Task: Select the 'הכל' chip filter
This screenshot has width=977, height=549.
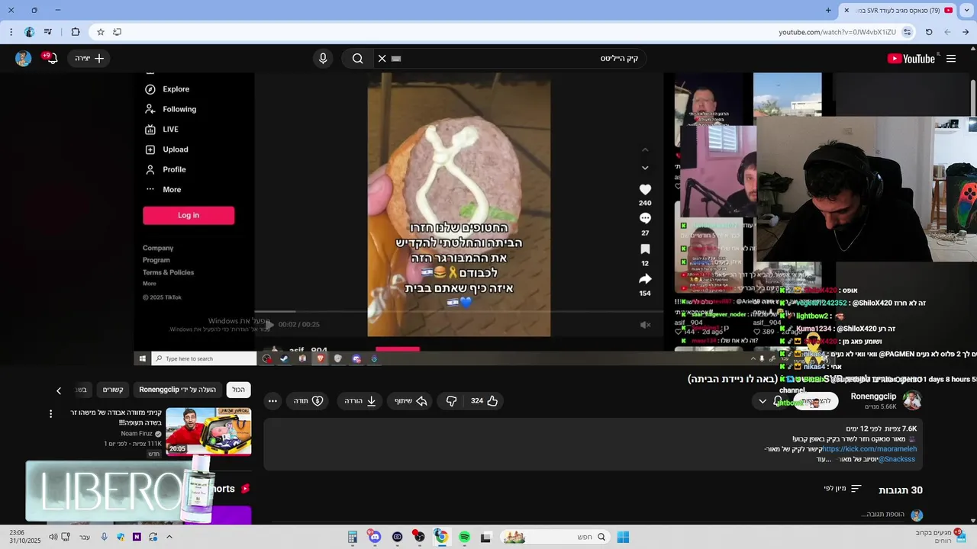Action: pyautogui.click(x=239, y=390)
